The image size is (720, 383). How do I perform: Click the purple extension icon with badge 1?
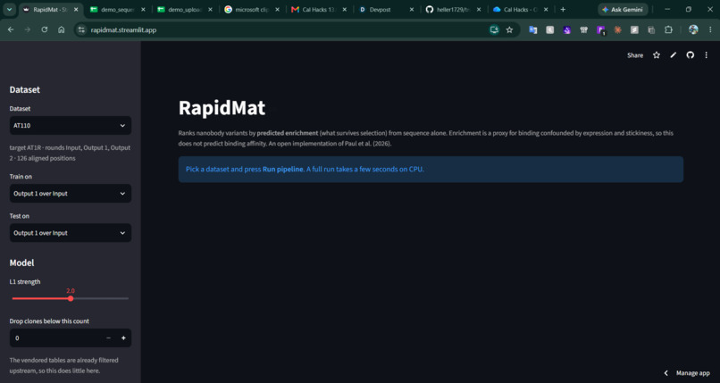600,30
